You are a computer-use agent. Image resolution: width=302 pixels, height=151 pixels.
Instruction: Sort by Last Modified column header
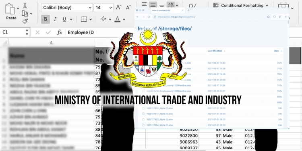tap(216, 51)
